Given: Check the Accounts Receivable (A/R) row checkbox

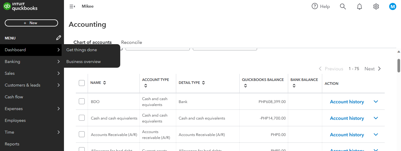Looking at the screenshot, I should [x=82, y=134].
